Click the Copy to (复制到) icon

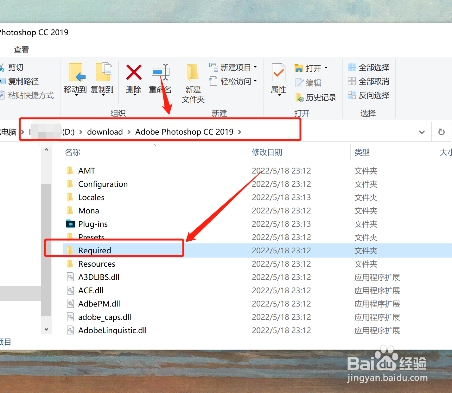(103, 72)
